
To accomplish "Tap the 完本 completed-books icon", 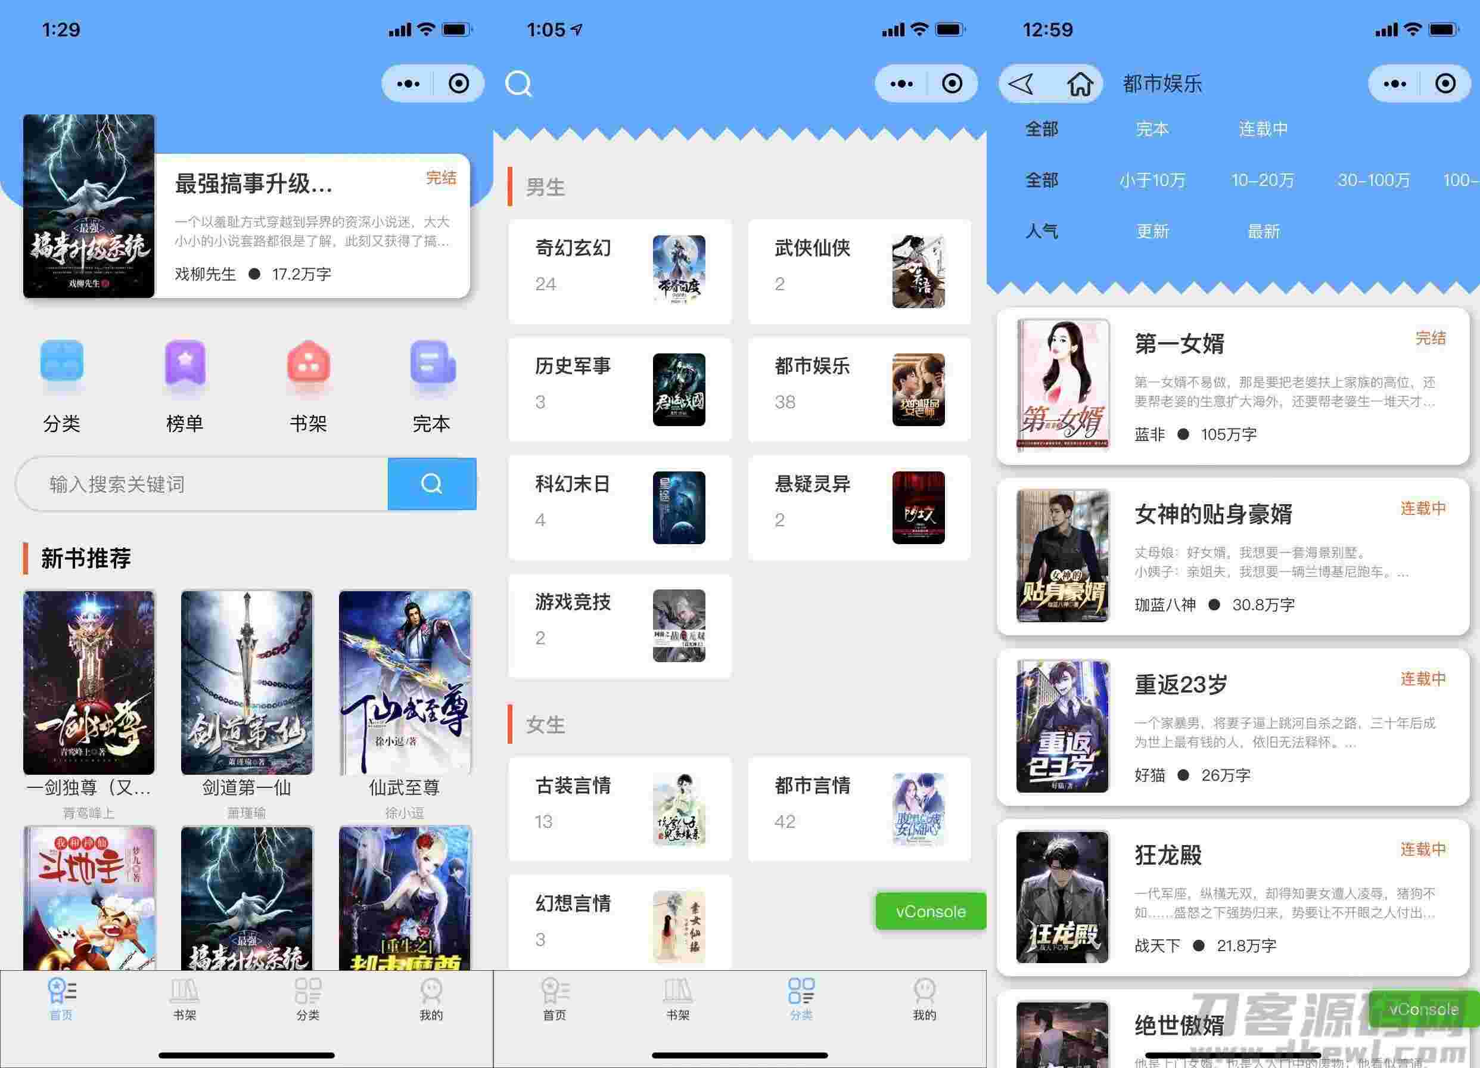I will [431, 362].
